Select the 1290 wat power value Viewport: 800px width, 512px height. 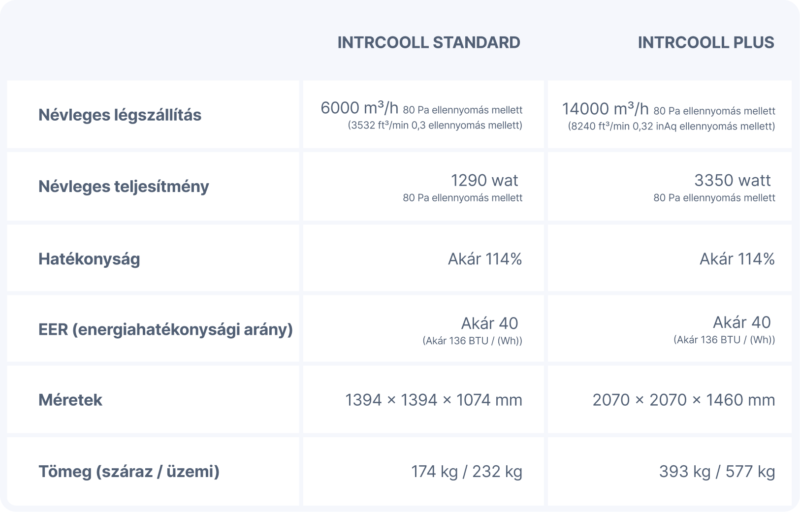coord(484,181)
